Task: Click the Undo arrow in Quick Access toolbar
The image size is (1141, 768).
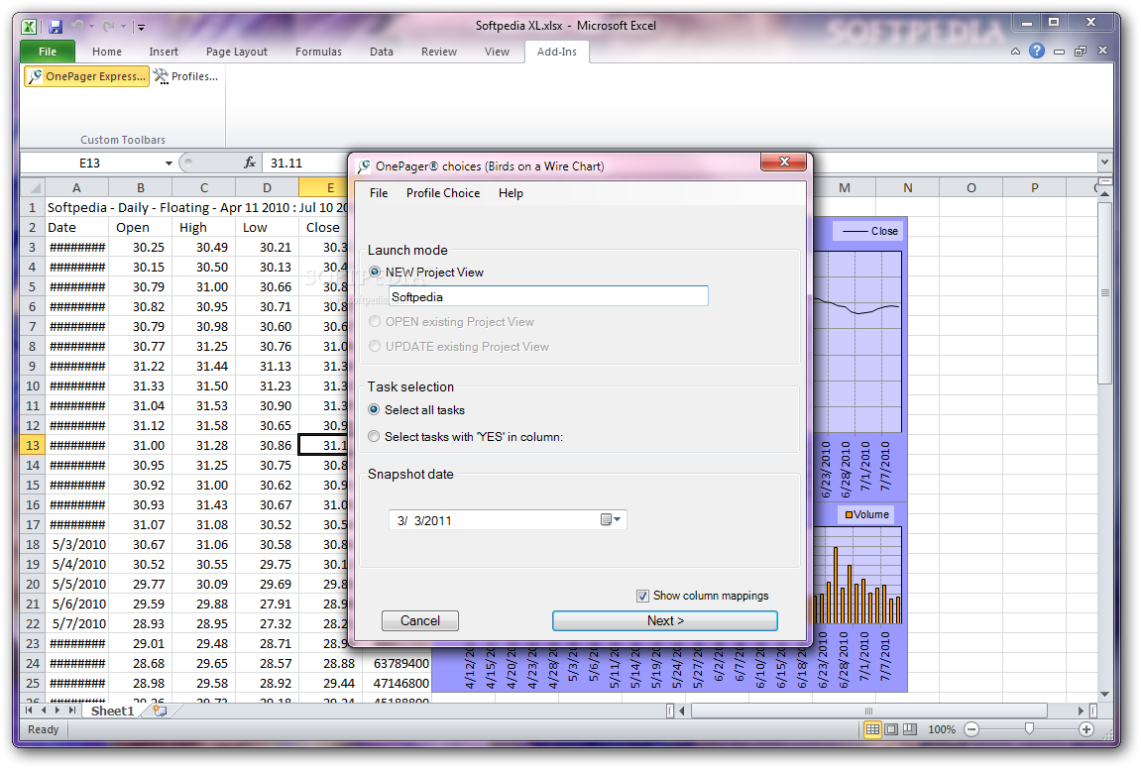Action: 77,26
